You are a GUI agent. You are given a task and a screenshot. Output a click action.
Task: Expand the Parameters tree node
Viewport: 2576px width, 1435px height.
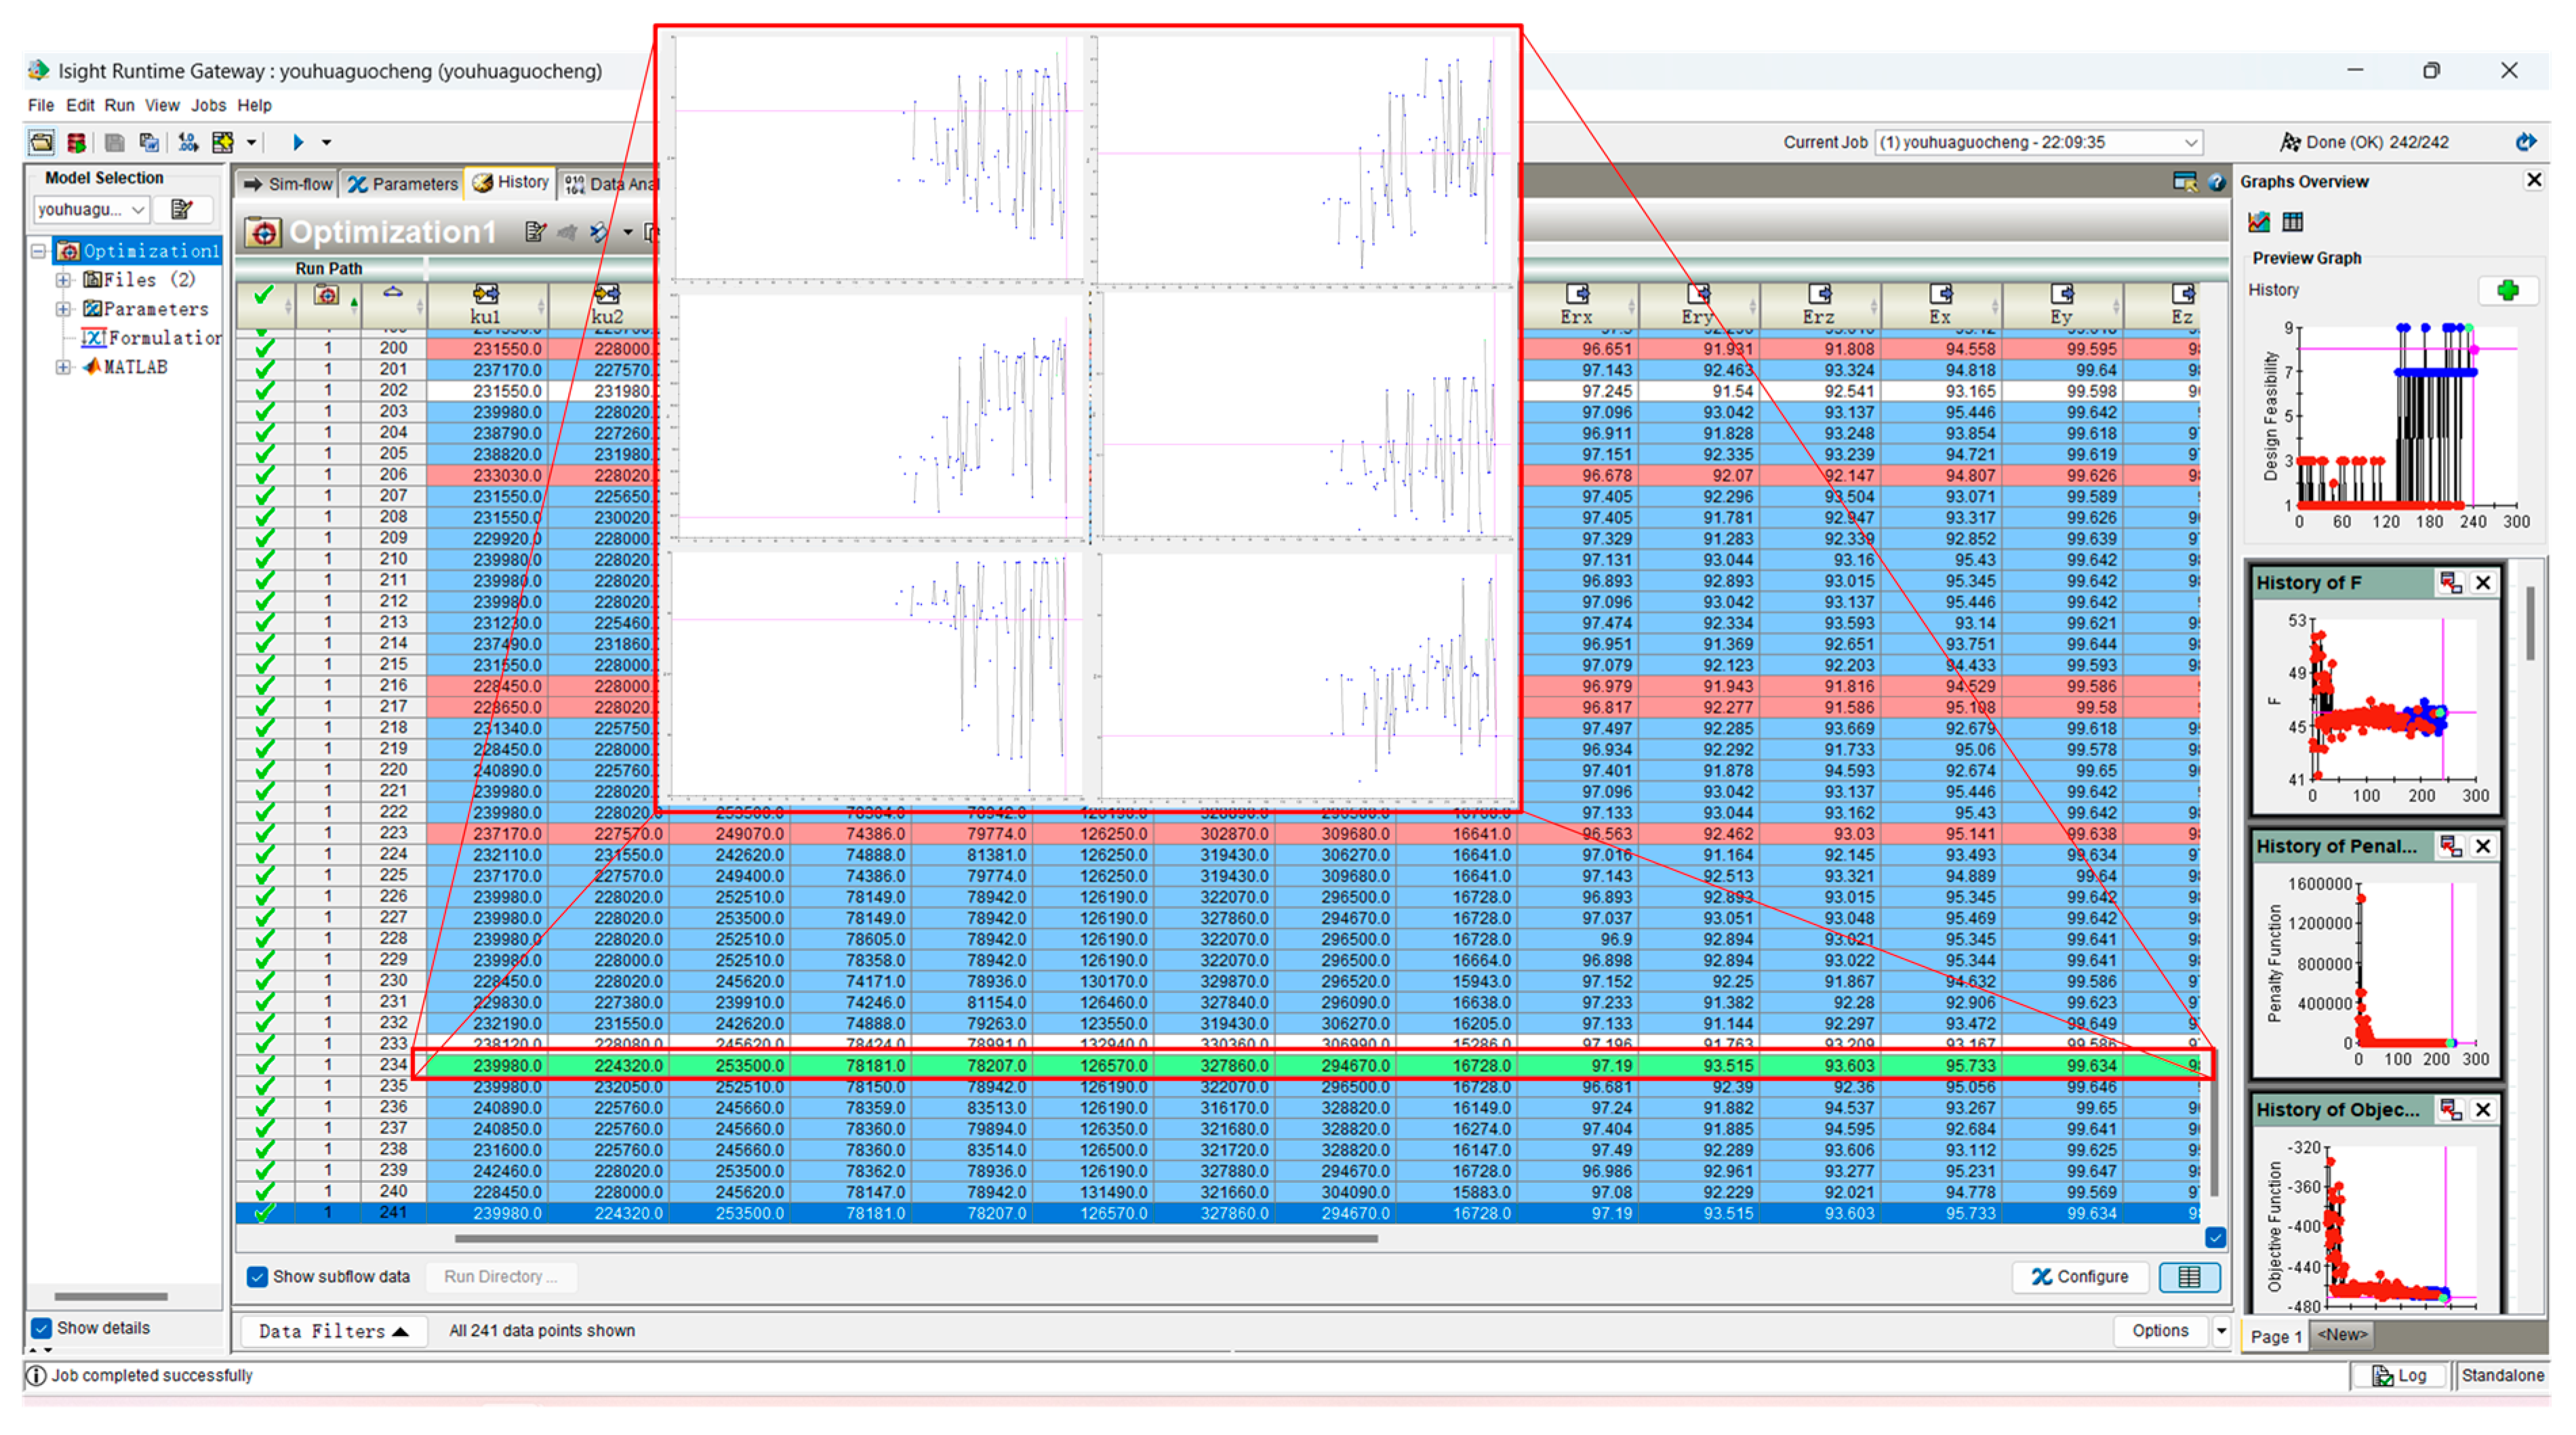[63, 309]
